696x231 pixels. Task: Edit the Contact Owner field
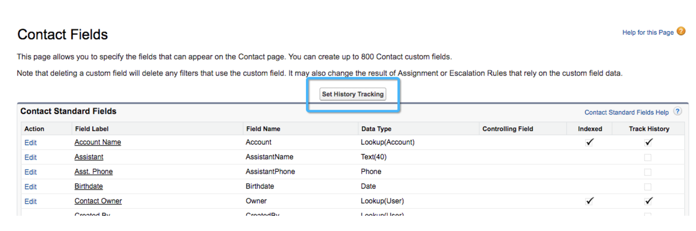pyautogui.click(x=31, y=202)
